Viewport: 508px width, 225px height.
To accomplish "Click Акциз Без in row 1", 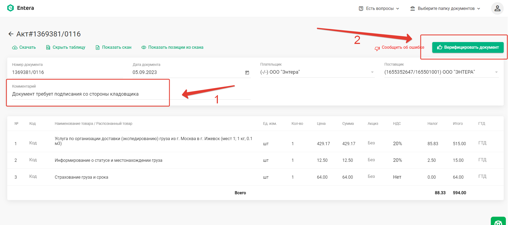I will pyautogui.click(x=371, y=143).
